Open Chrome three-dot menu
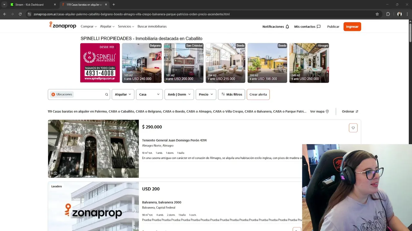 407,14
